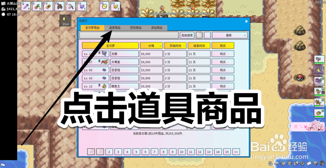Go to page 15 of listings
Image resolution: width=326 pixels, height=168 pixels.
227,152
